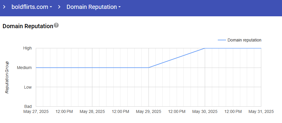Click the help question mark icon

pos(56,25)
